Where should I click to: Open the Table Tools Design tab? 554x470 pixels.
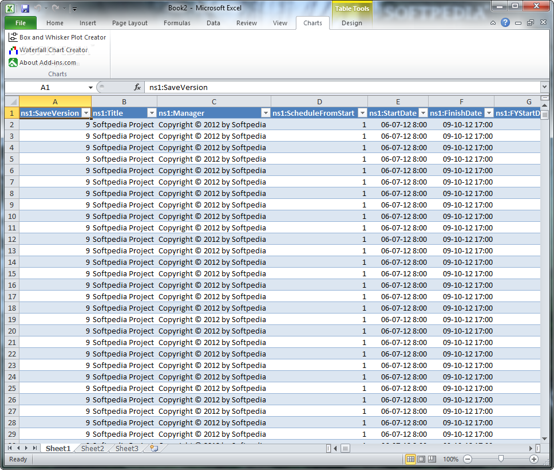click(x=351, y=23)
